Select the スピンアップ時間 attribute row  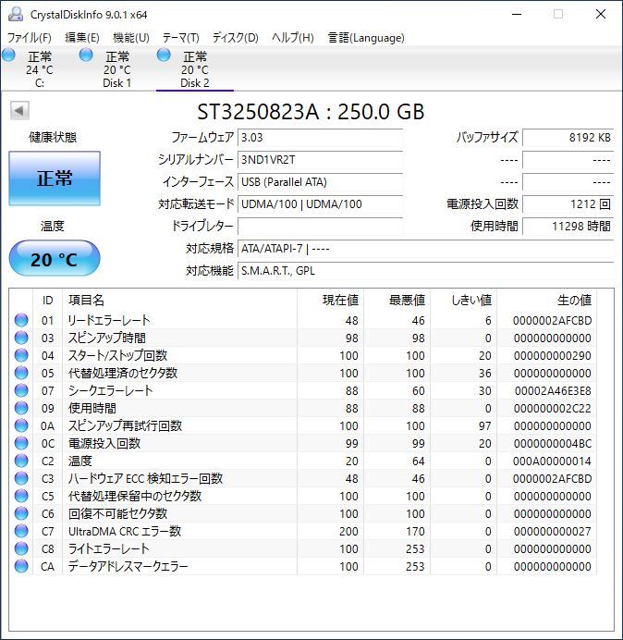click(x=304, y=338)
